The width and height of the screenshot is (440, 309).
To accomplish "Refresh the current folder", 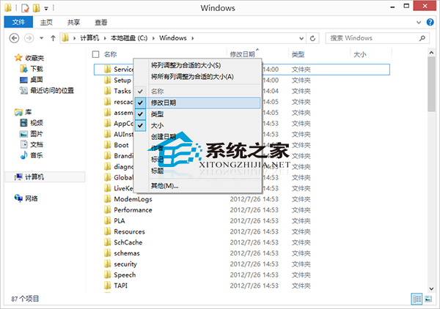I will click(312, 38).
